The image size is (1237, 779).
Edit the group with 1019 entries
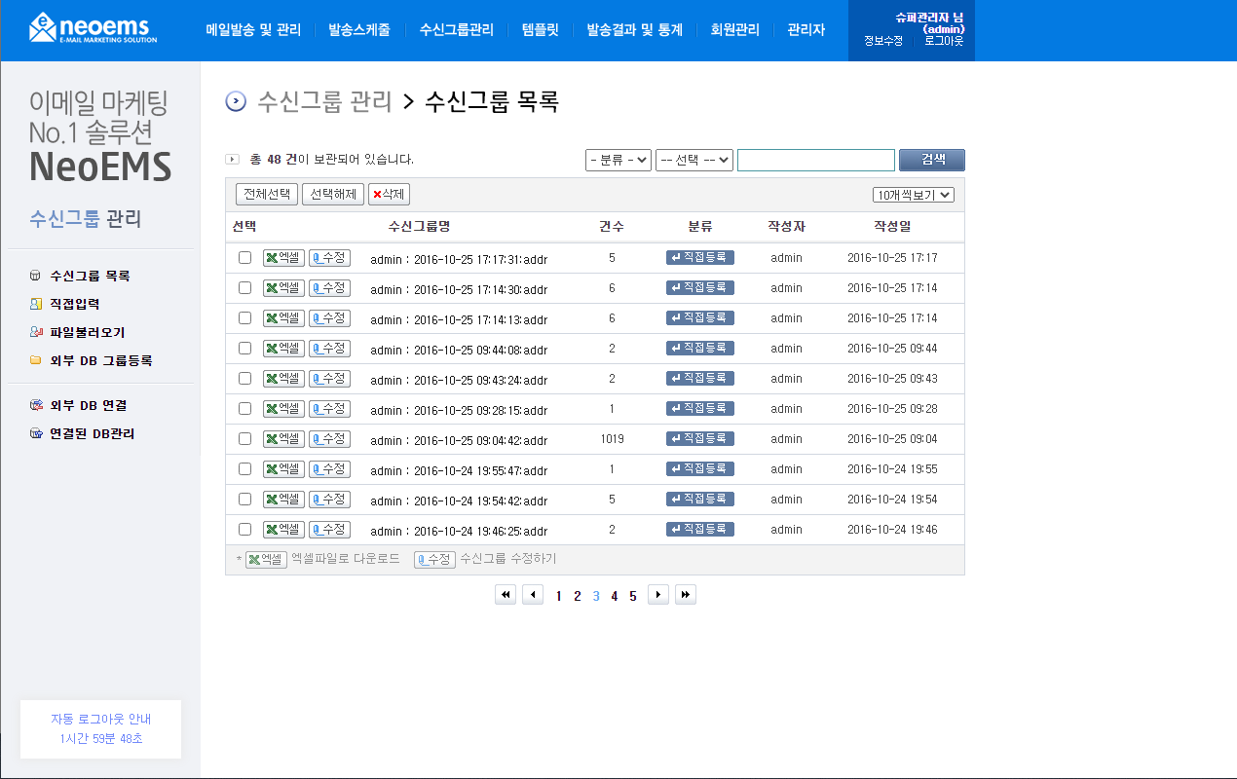(329, 439)
